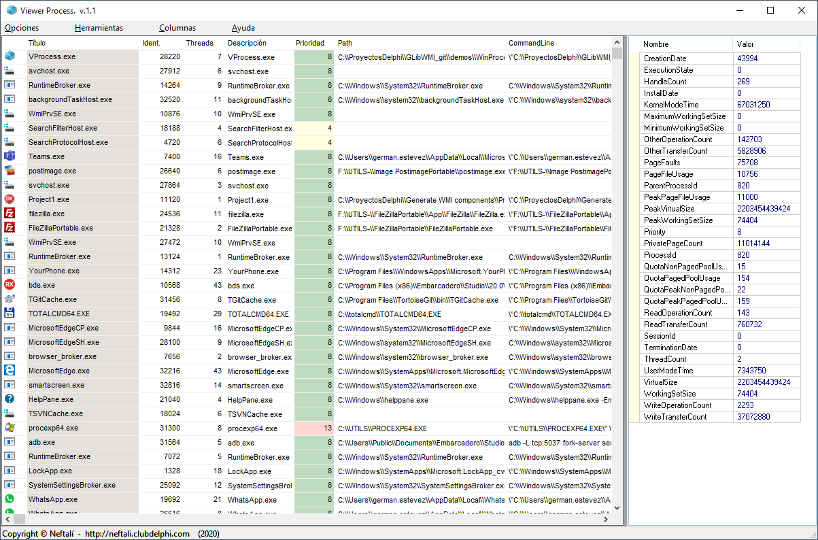The height and width of the screenshot is (540, 818).
Task: Click the ReadTransferCount value 760732
Action: point(749,324)
